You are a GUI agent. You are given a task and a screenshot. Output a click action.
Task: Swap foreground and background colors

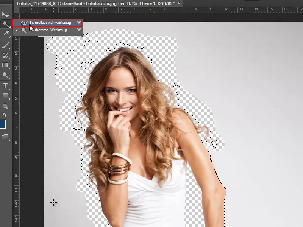[5, 115]
